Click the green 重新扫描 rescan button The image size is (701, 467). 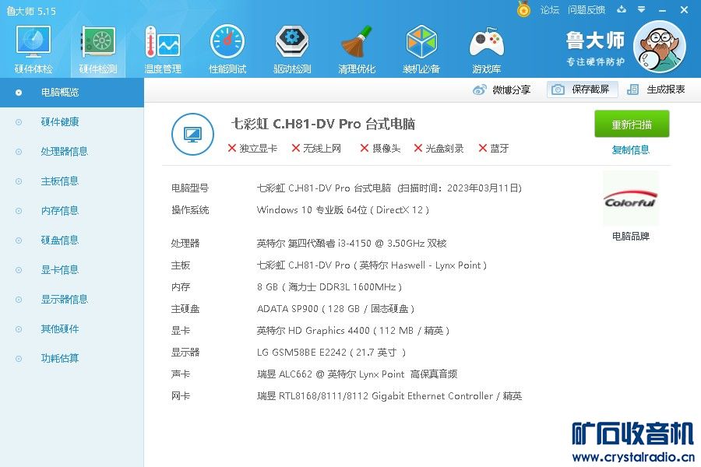click(632, 125)
